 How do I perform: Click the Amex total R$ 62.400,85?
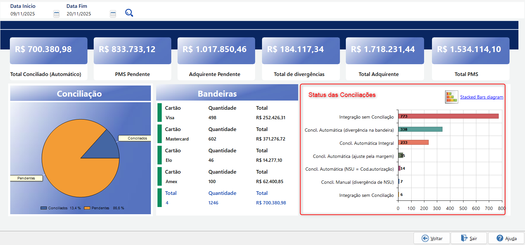[270, 181]
